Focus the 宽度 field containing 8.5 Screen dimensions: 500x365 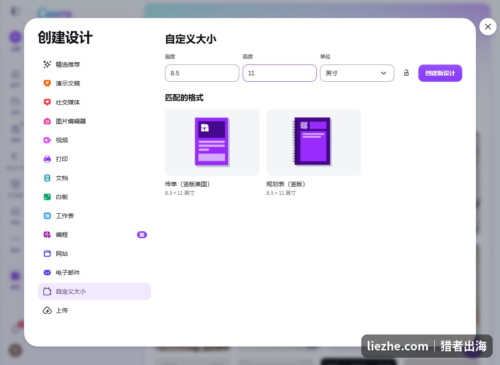pos(202,73)
